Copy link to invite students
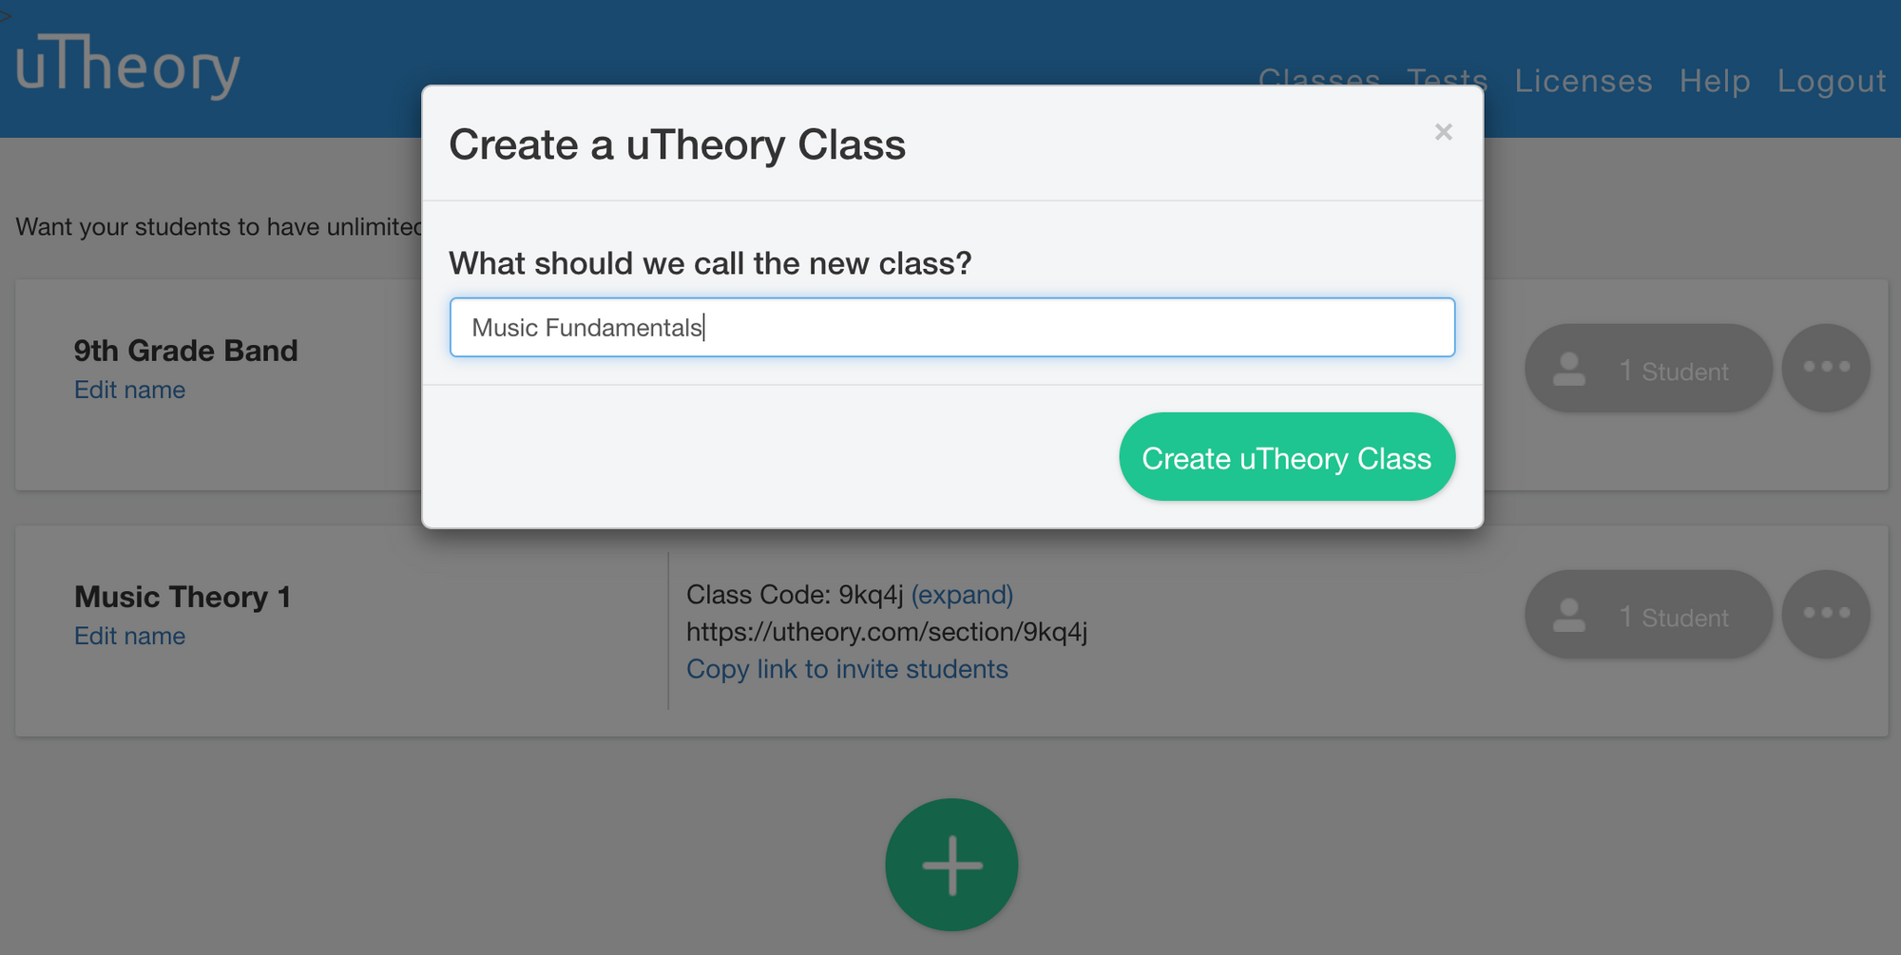 click(847, 669)
